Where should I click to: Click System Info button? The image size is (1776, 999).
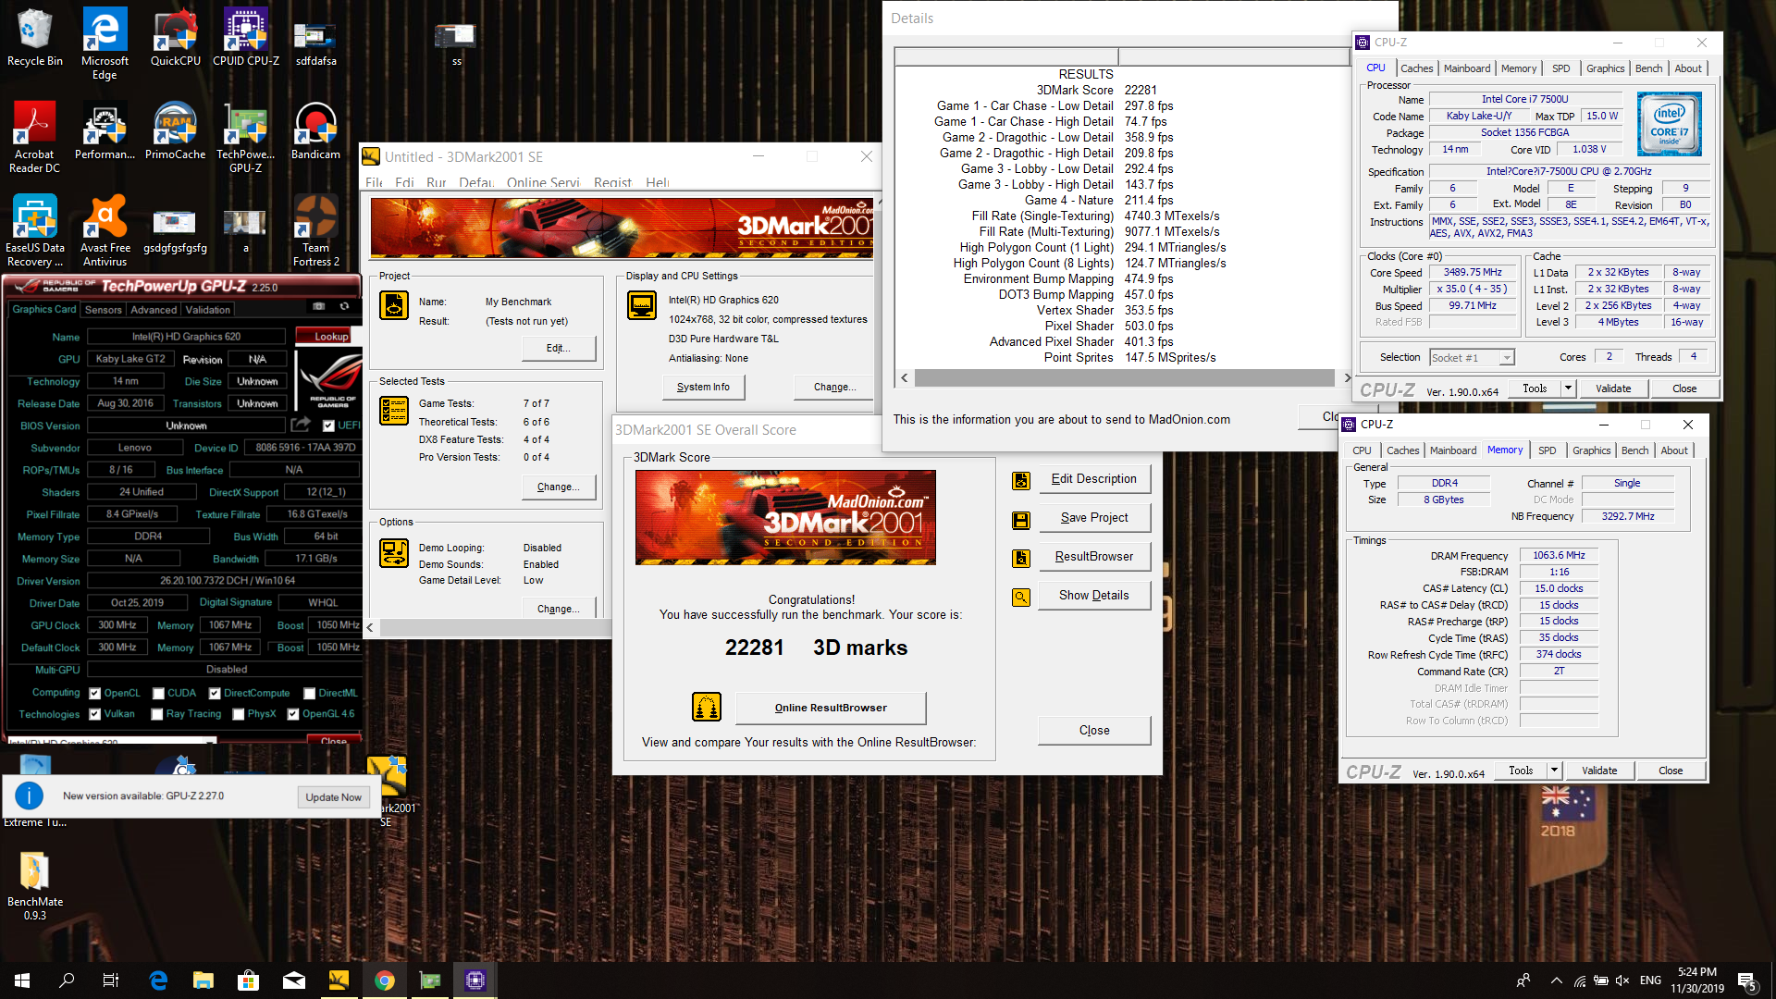tap(703, 387)
